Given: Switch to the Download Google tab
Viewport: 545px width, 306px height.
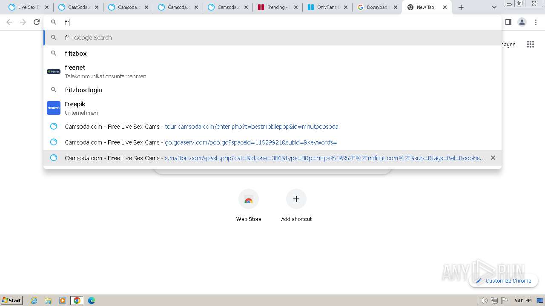Looking at the screenshot, I should [377, 7].
